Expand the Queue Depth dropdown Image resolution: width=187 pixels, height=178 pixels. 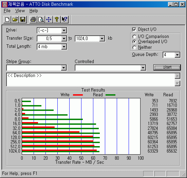click(177, 55)
